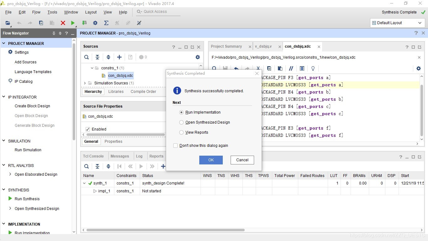Open the Tcl Console tab
This screenshot has height=241, width=428.
click(93, 156)
